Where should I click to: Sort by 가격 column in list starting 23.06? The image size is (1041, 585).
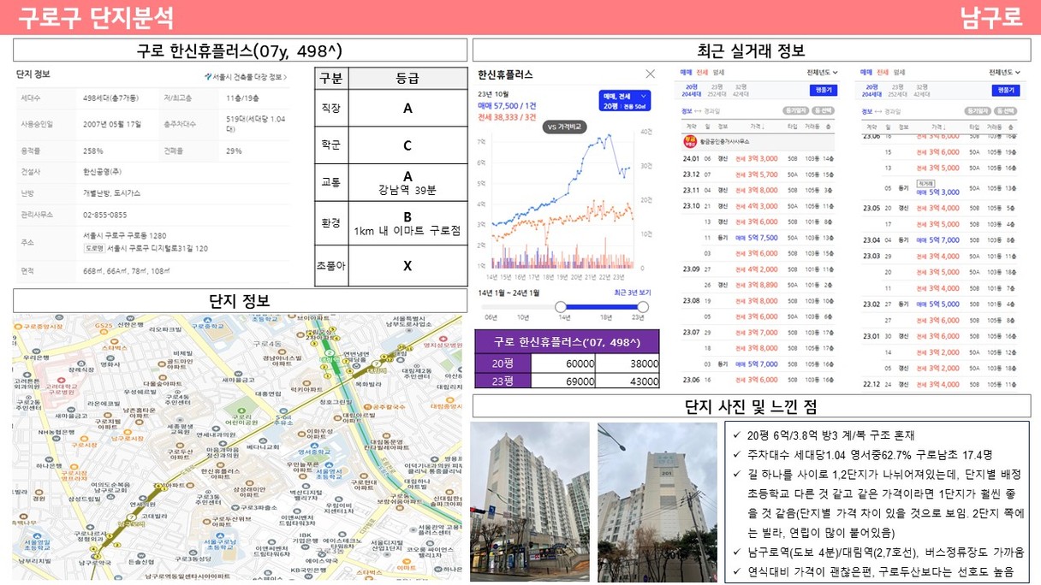click(x=938, y=126)
